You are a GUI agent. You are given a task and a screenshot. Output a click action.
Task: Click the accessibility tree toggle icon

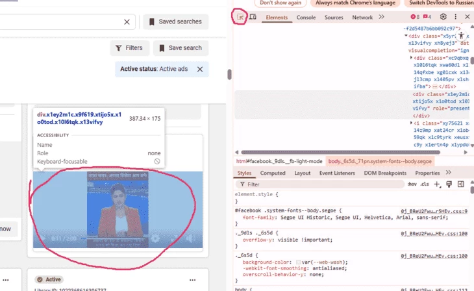pos(461,36)
